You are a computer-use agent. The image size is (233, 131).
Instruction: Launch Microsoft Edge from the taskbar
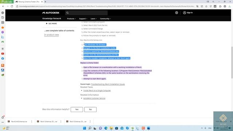coord(106,128)
